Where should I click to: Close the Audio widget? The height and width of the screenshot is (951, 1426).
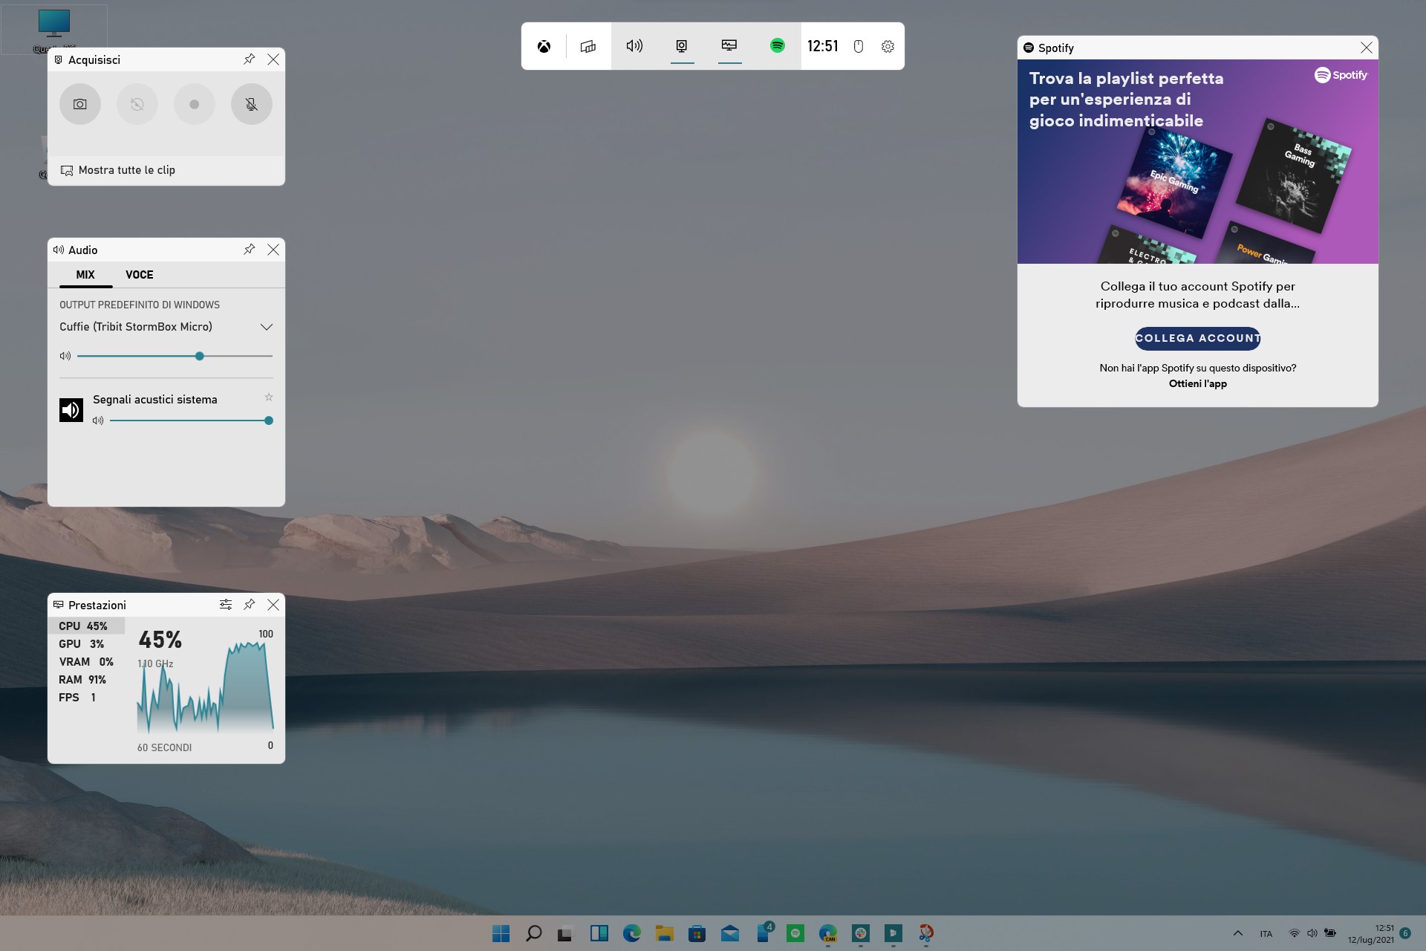point(273,250)
